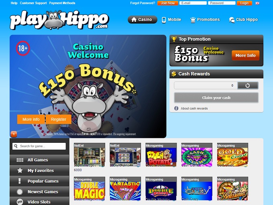
Task: Select the Casino home tab
Action: (143, 20)
